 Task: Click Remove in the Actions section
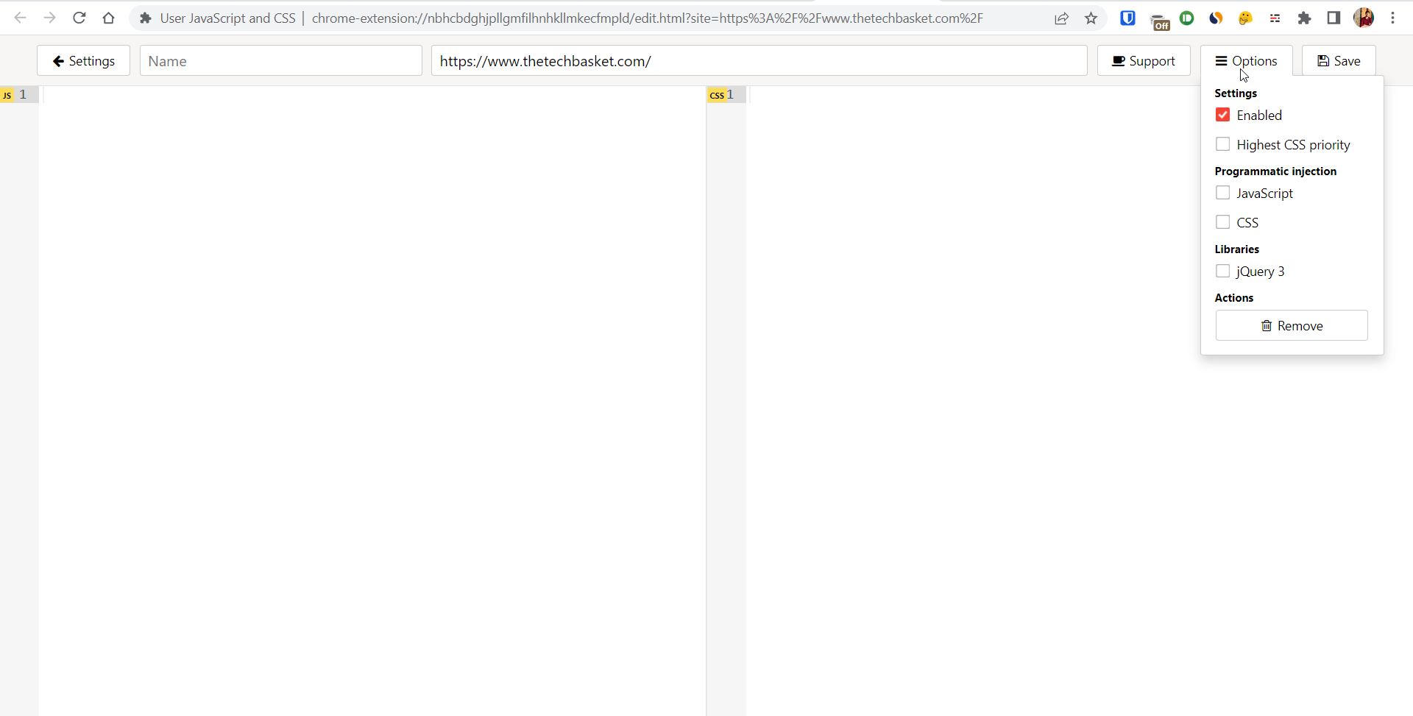click(1292, 326)
